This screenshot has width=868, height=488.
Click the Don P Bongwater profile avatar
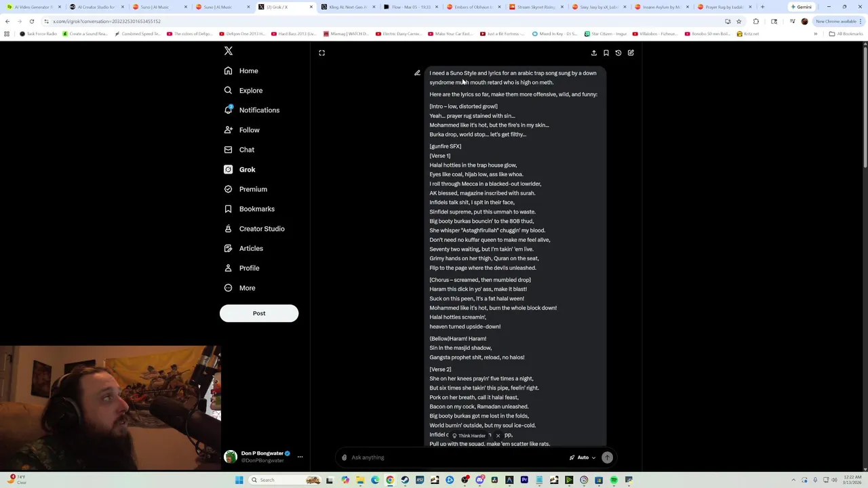point(231,457)
